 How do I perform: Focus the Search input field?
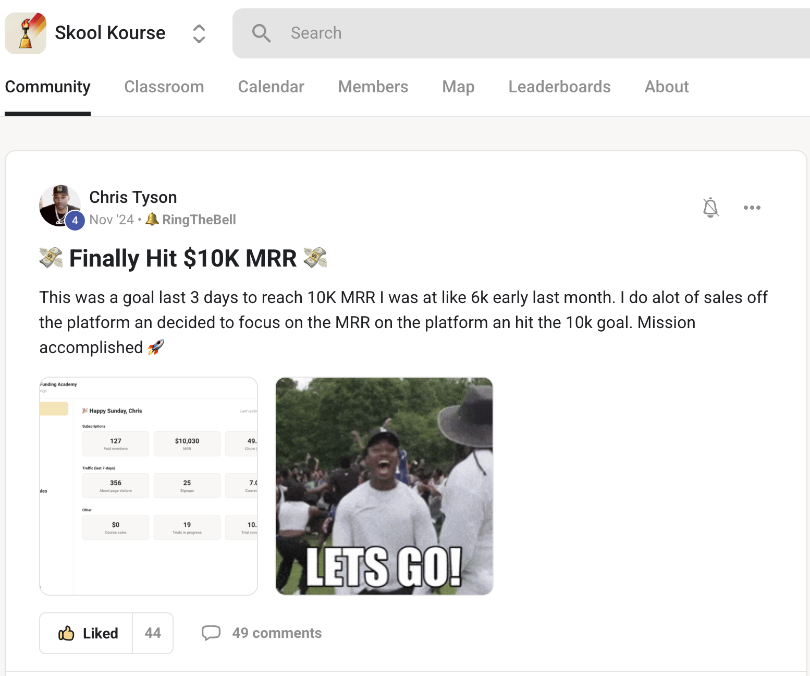pyautogui.click(x=521, y=33)
